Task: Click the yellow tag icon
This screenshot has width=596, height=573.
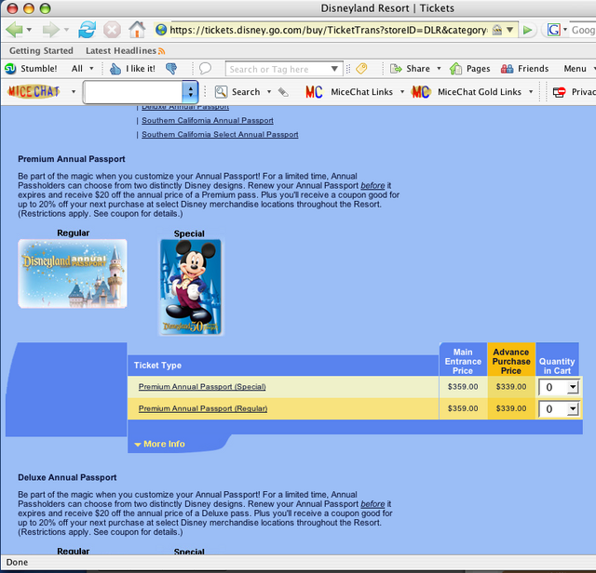Action: pos(361,69)
